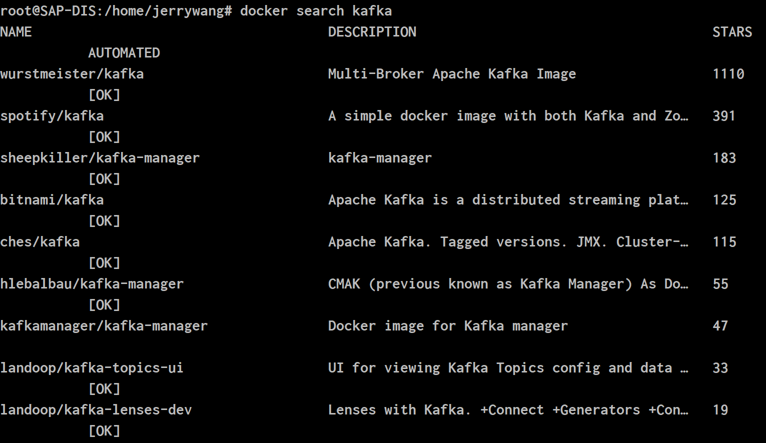The width and height of the screenshot is (766, 443).
Task: Click [OK] under landoop/kafka-lenses-dev
Action: (104, 431)
